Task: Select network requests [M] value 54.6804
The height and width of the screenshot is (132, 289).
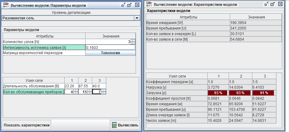Action: (x=256, y=39)
